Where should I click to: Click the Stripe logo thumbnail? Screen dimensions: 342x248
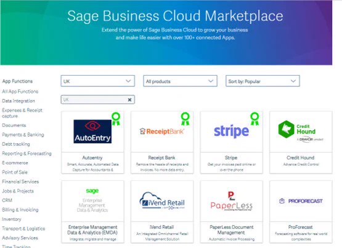pos(231,131)
